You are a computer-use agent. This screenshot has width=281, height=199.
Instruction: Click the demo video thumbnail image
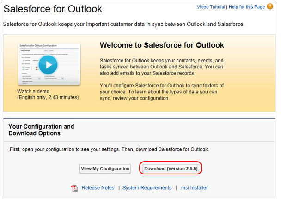pyautogui.click(x=49, y=64)
